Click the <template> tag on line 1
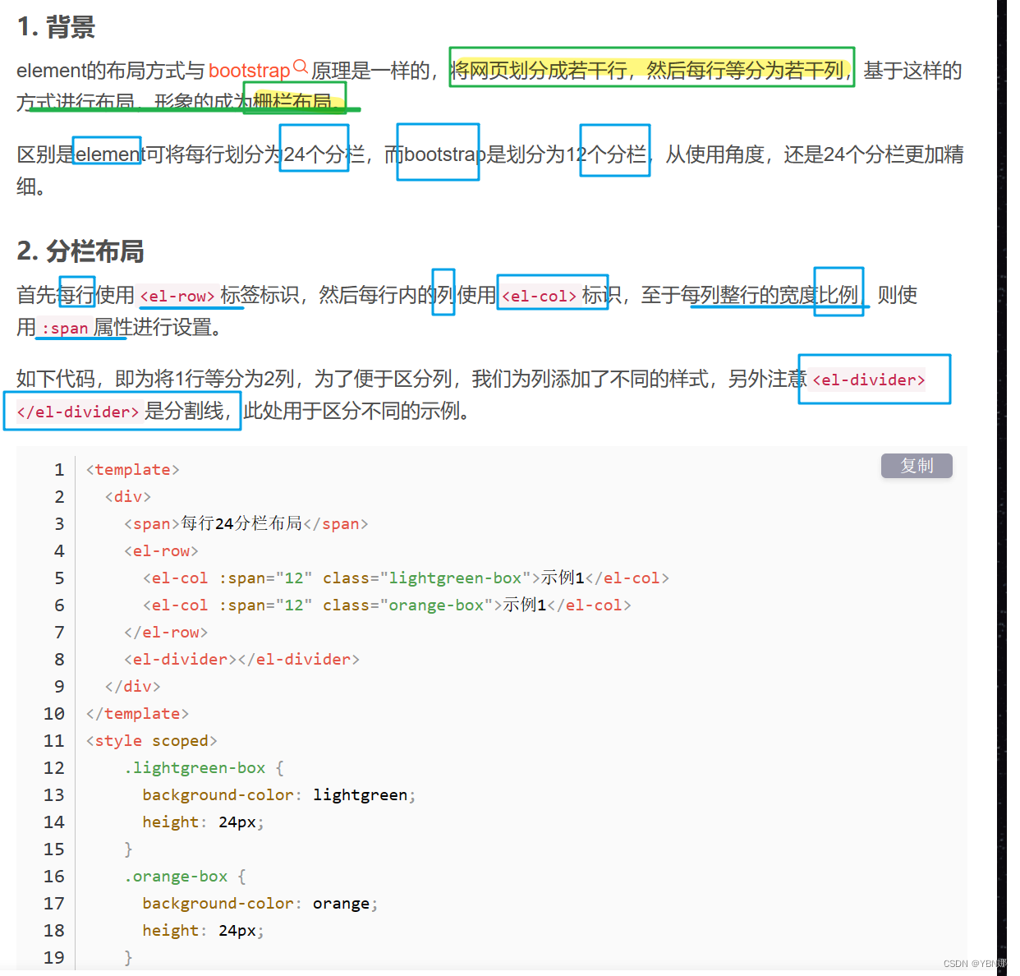The height and width of the screenshot is (976, 1020). pos(131,469)
